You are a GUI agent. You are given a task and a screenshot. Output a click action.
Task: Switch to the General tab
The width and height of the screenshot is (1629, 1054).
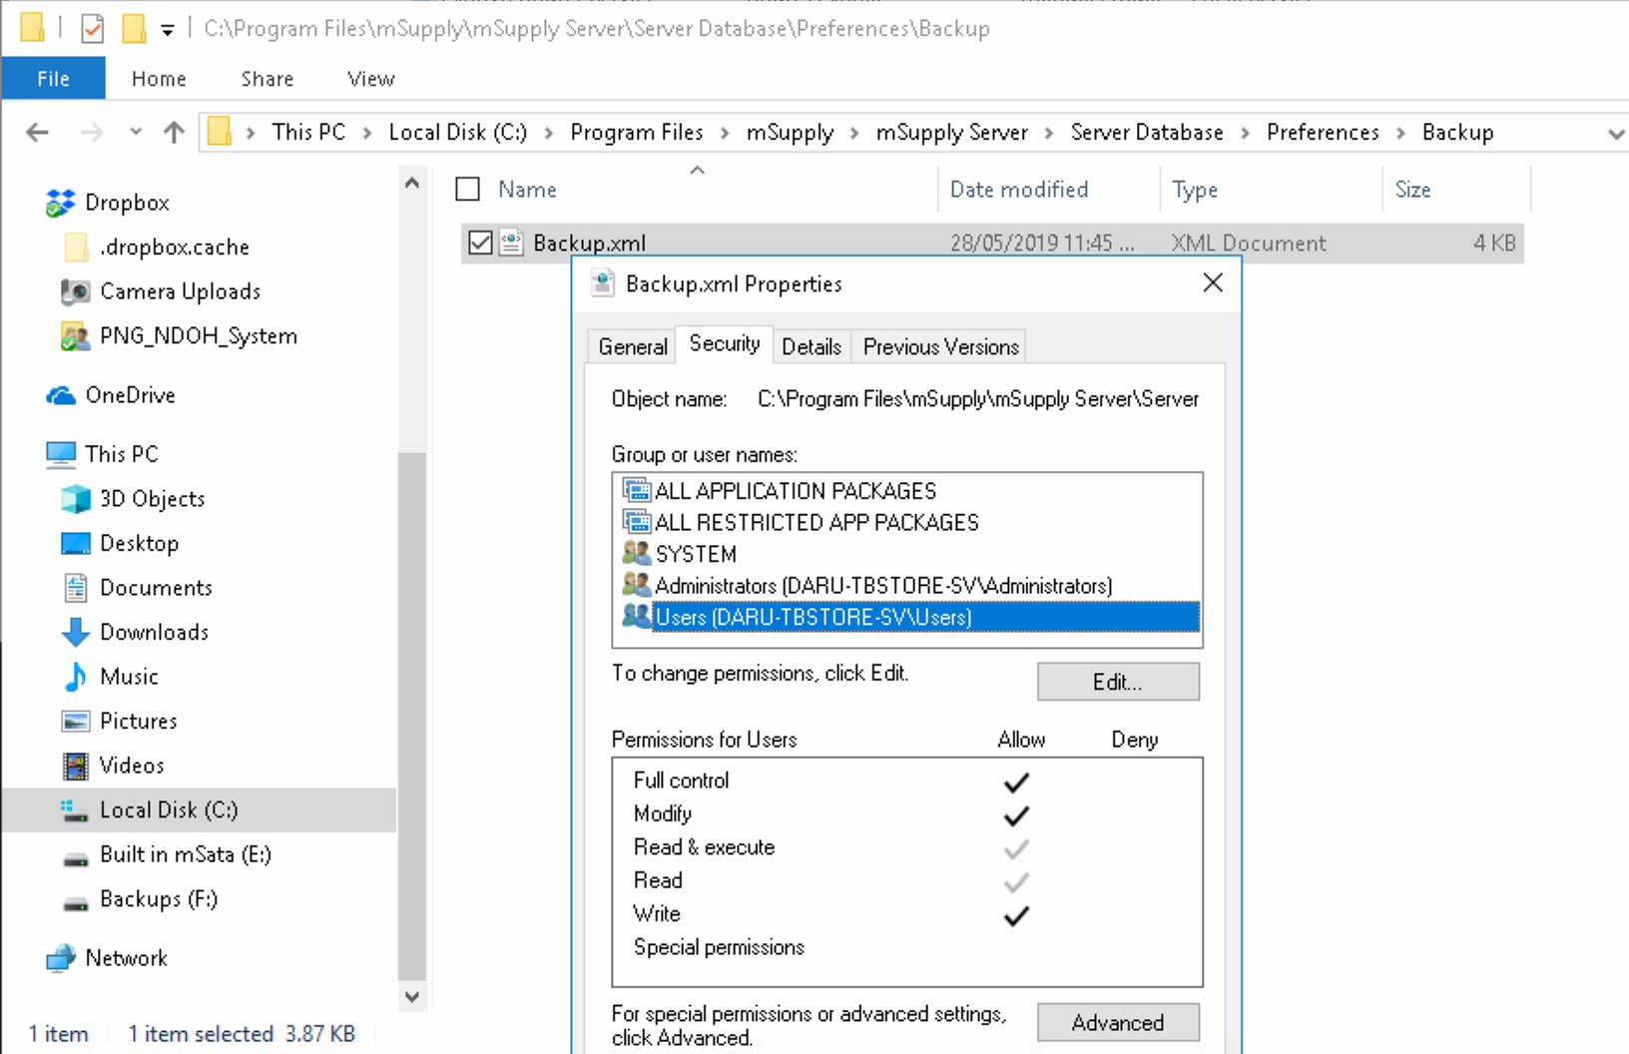tap(632, 346)
